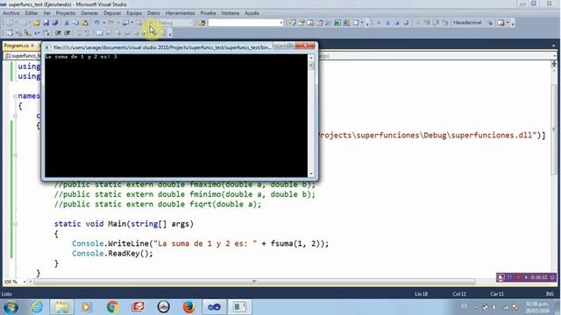Screen dimensions: 561x315
Task: Click the Pause debugging icon
Action: [387, 23]
